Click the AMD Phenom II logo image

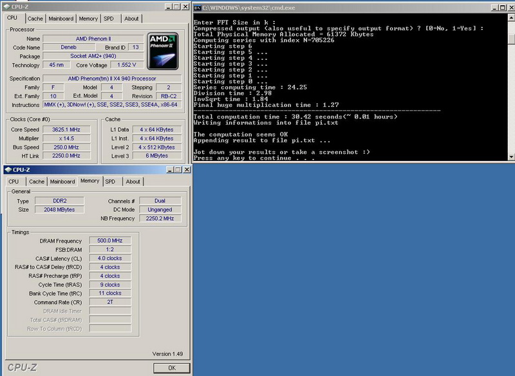(x=163, y=51)
